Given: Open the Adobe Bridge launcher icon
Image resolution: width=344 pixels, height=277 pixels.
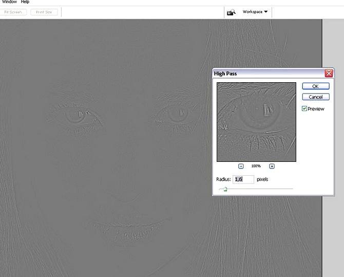Looking at the screenshot, I should pyautogui.click(x=231, y=12).
